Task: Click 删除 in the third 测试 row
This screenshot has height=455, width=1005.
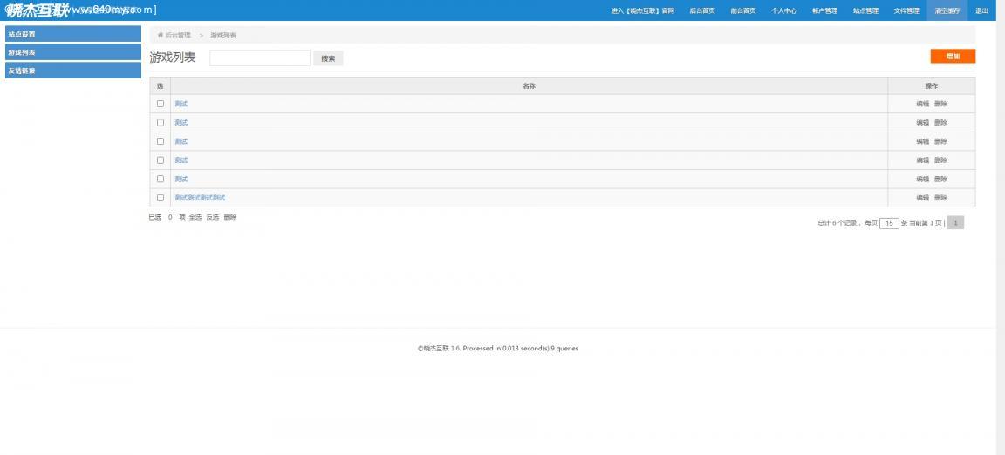Action: [x=940, y=141]
